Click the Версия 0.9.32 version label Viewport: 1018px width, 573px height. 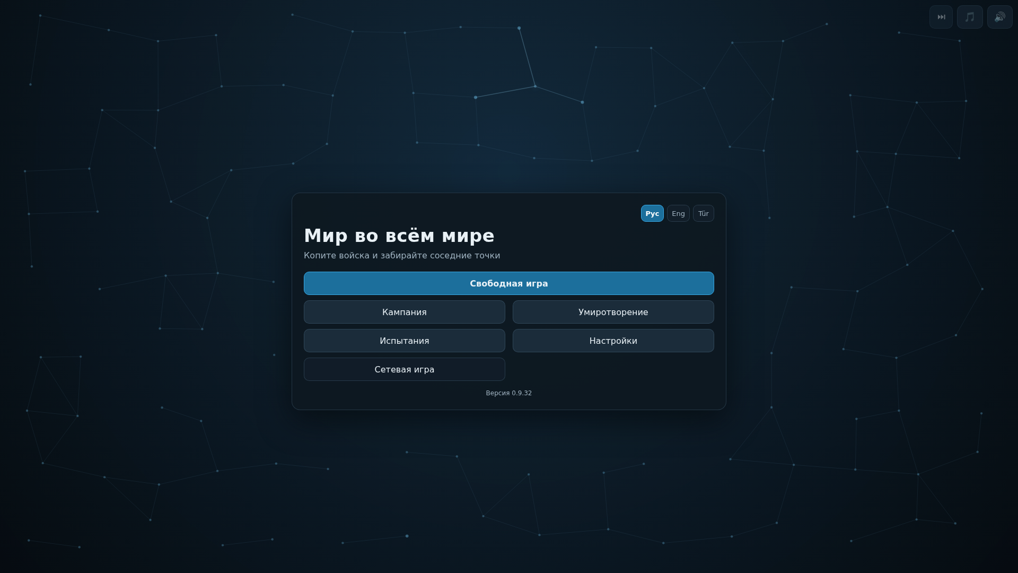click(509, 393)
